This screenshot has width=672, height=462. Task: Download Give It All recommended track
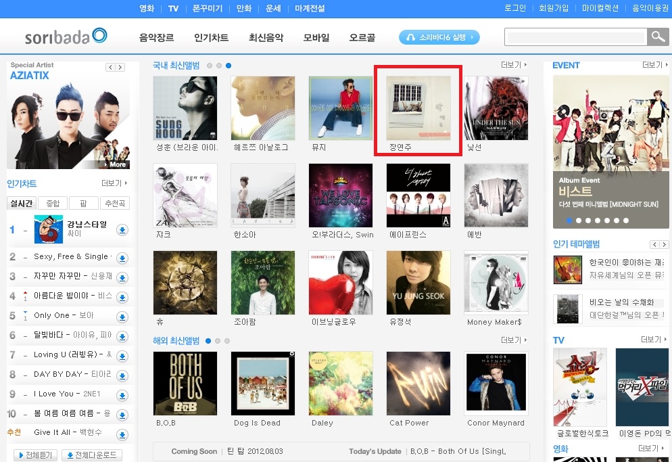[x=122, y=435]
